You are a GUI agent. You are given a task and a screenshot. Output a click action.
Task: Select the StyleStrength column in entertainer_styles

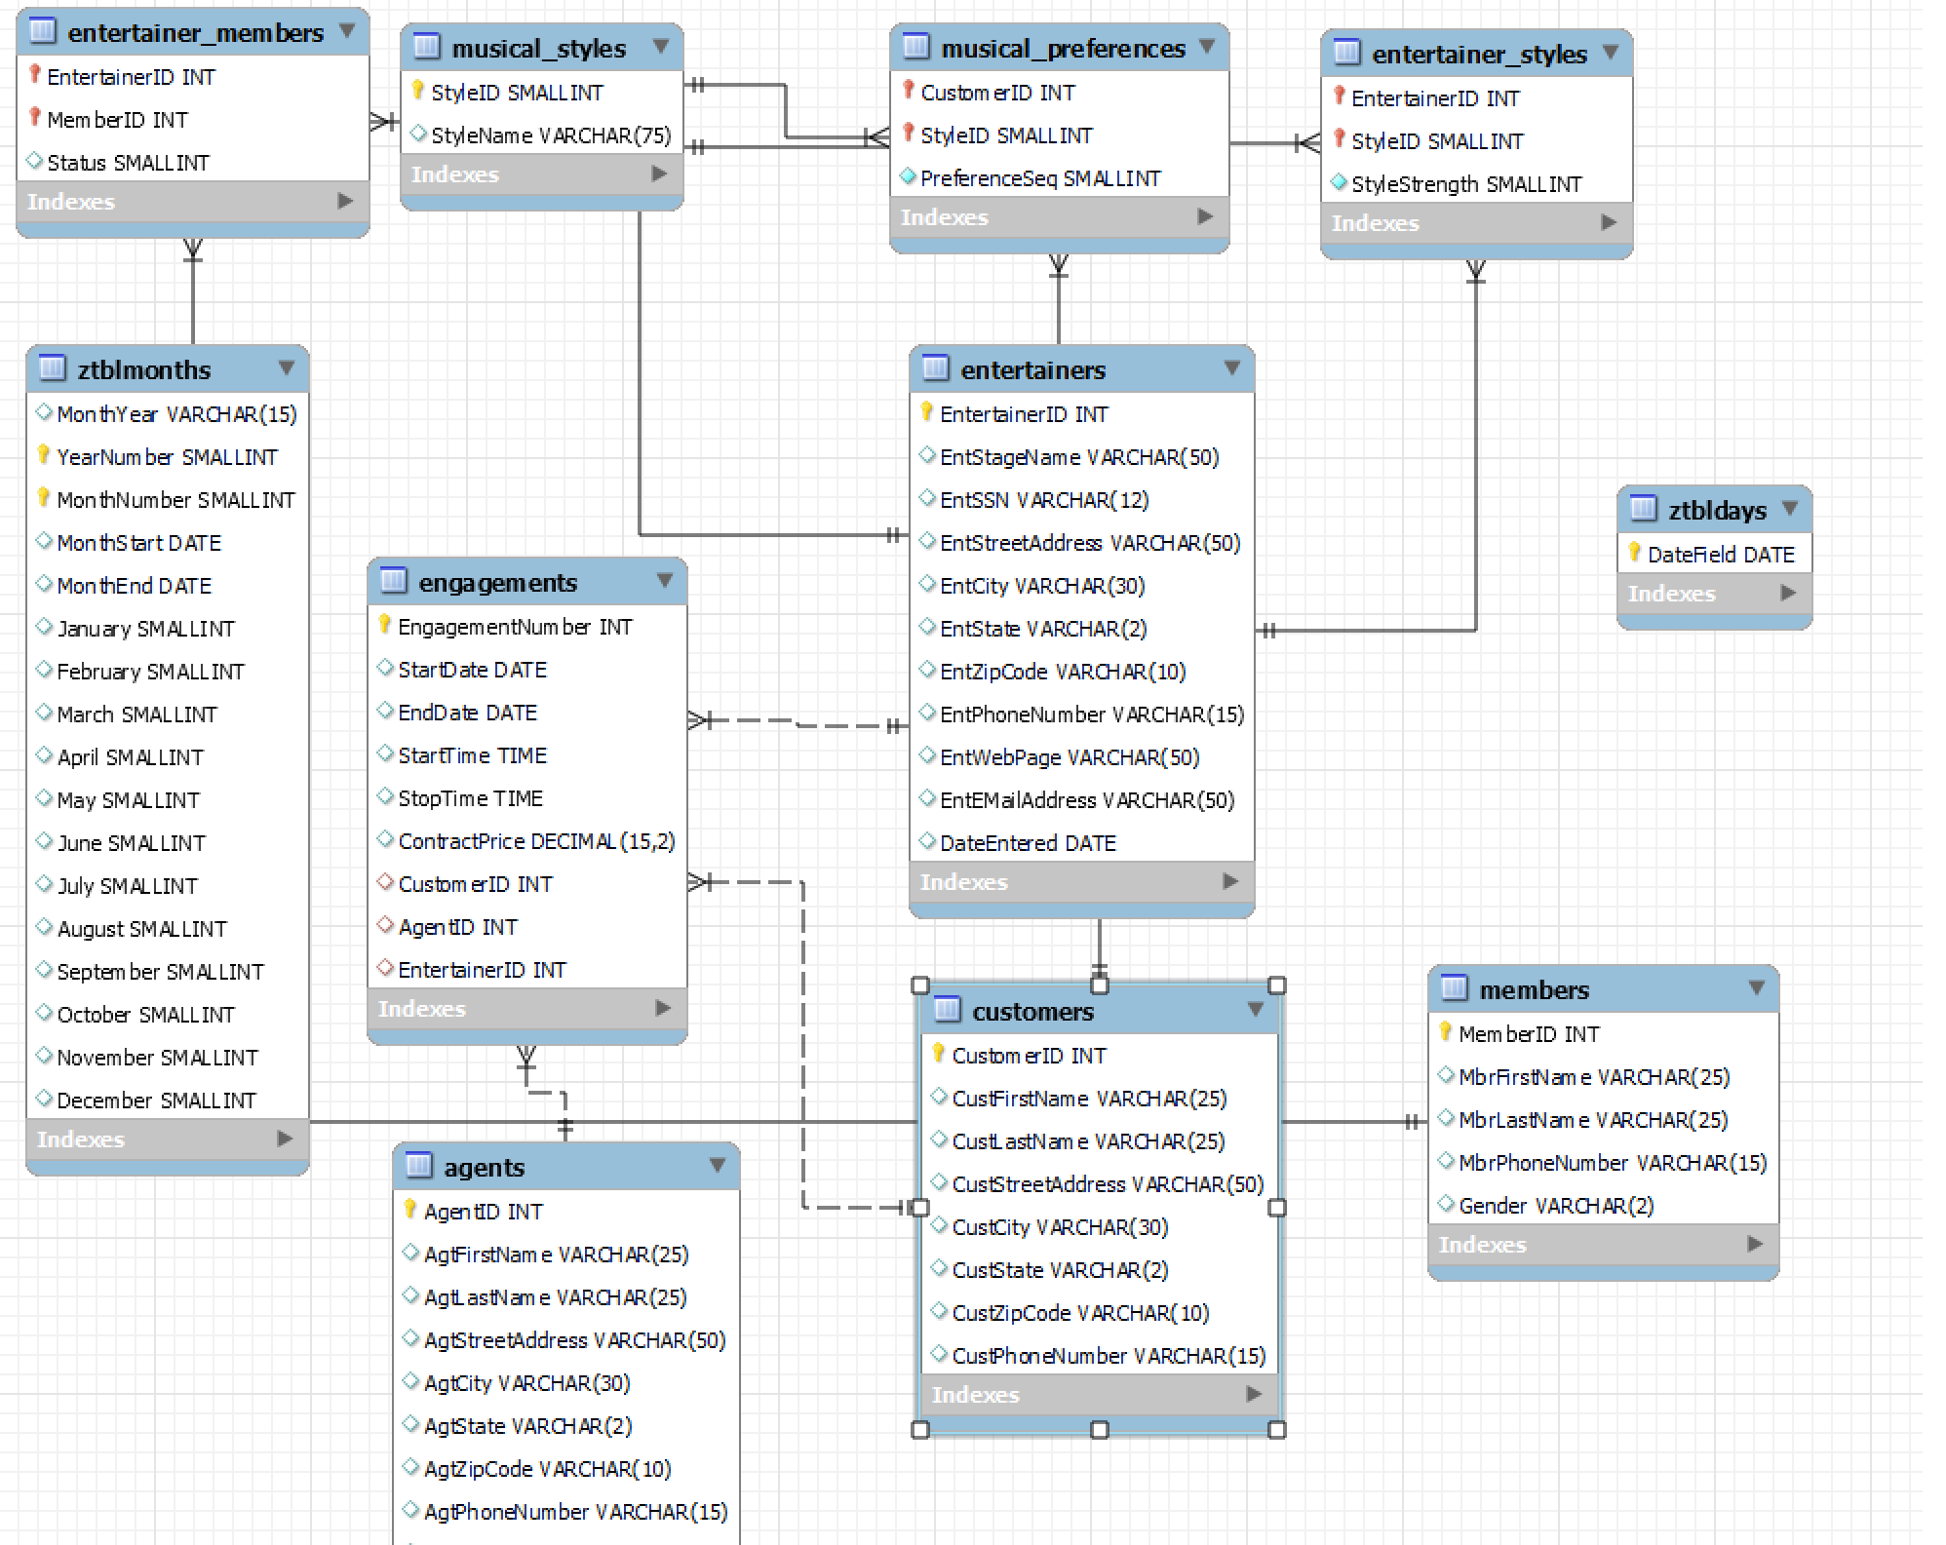pyautogui.click(x=1465, y=184)
